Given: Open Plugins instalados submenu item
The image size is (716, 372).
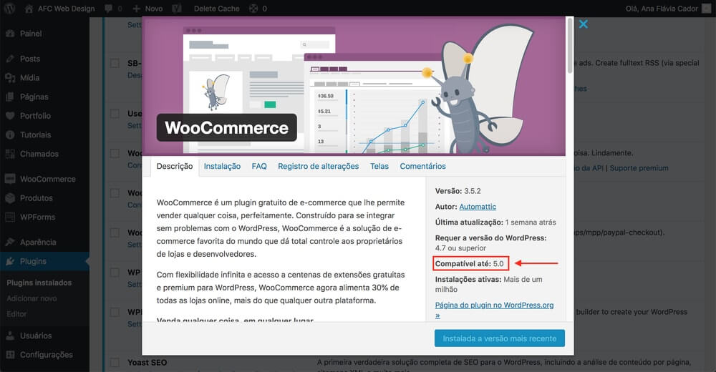Looking at the screenshot, I should point(39,283).
